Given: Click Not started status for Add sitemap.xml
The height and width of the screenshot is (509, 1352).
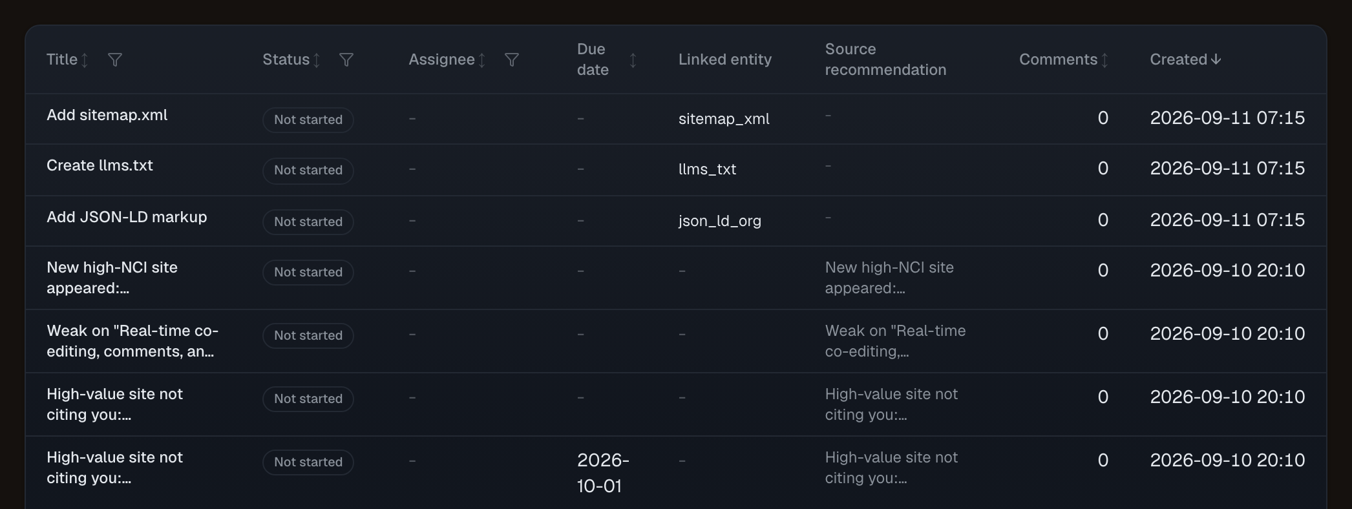Looking at the screenshot, I should click(308, 119).
